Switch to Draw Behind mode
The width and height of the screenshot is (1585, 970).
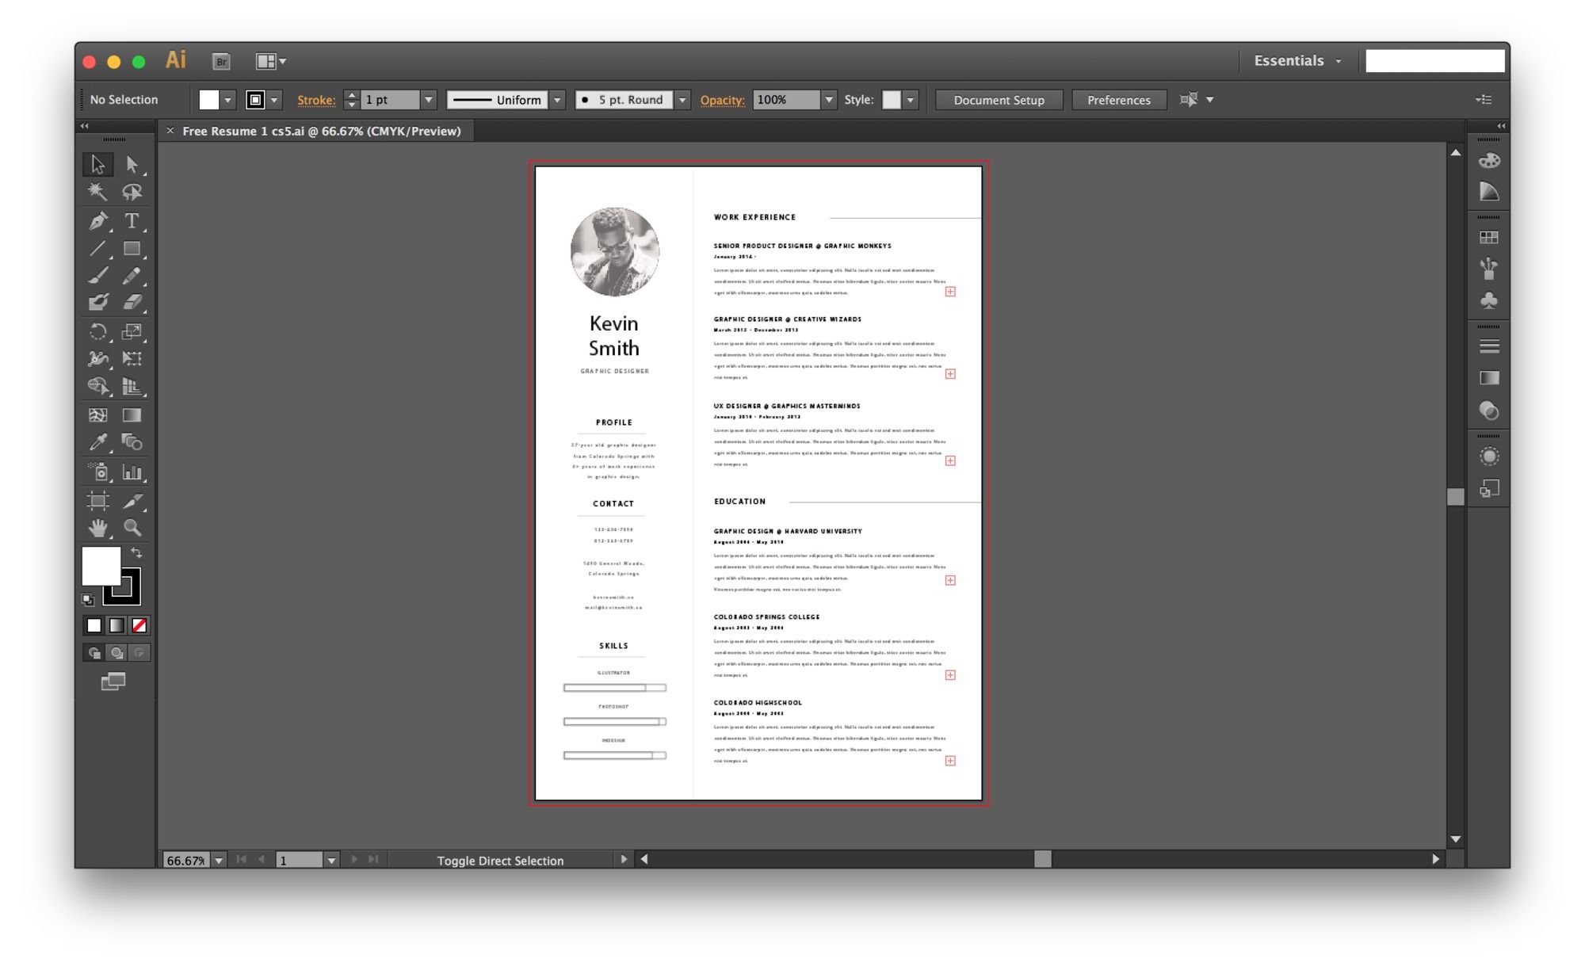pos(116,652)
